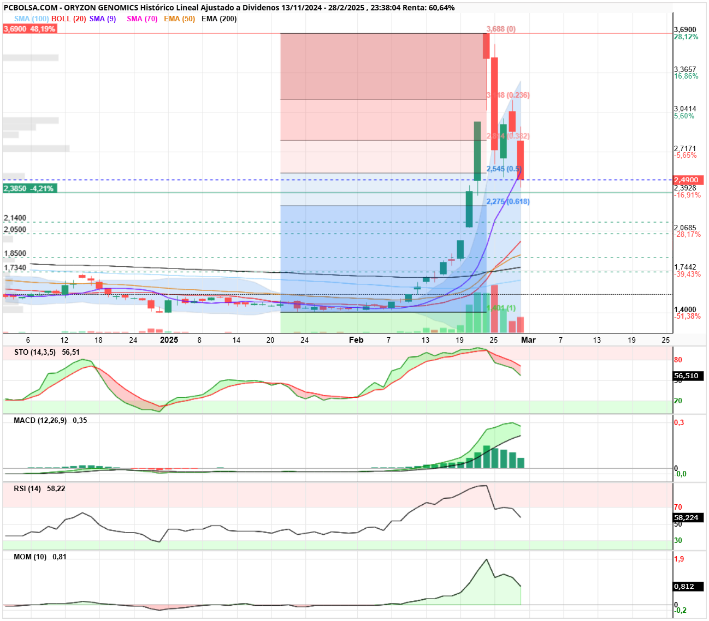The width and height of the screenshot is (709, 621).
Task: Click the EMA (50) legend label
Action: pyautogui.click(x=179, y=19)
